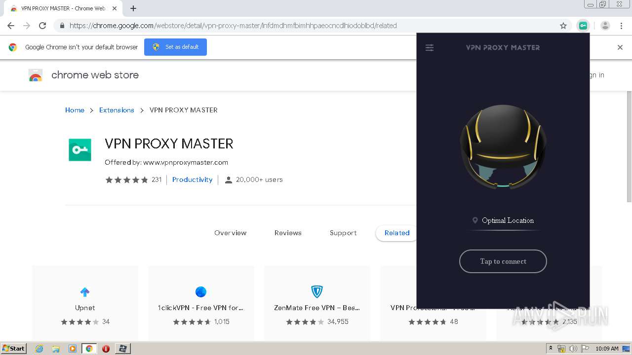Choose the Optimal Location selector
The width and height of the screenshot is (632, 355).
(503, 220)
